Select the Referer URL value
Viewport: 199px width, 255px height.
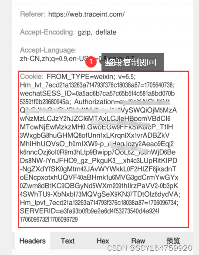coord(86,14)
